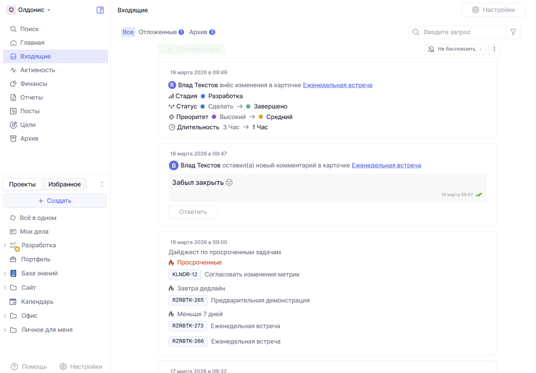Open the Олдонис workspace dropdown
The image size is (536, 373).
(30, 10)
